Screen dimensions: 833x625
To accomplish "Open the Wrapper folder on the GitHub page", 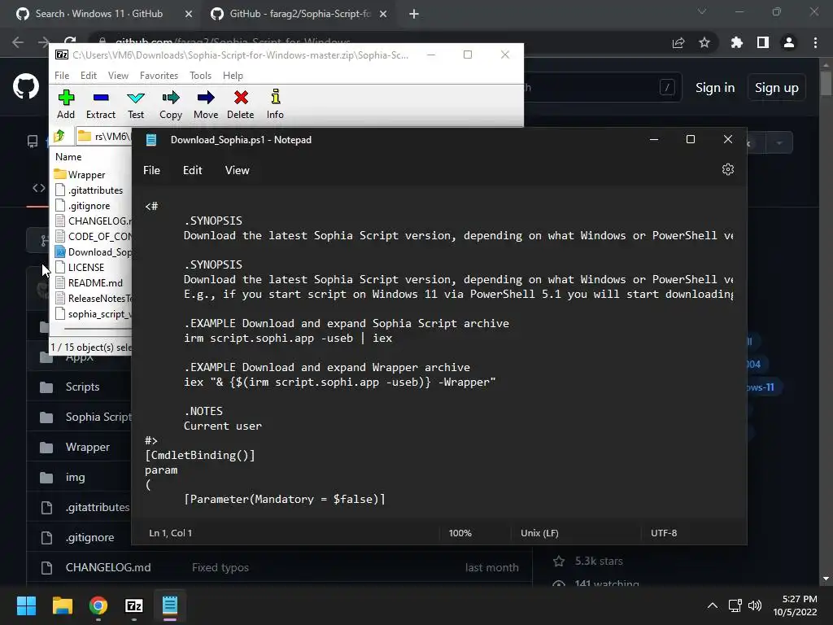I will tap(88, 447).
